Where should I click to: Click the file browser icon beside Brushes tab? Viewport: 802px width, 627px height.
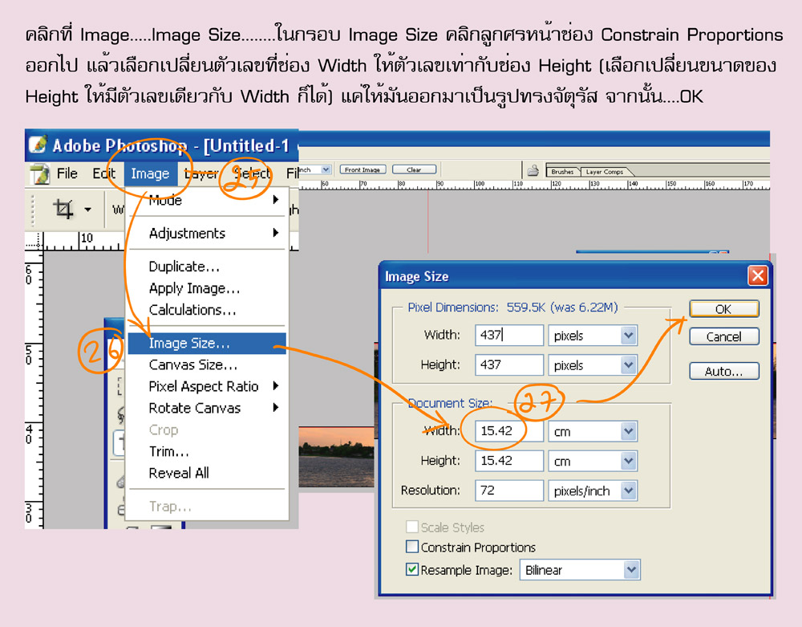533,170
